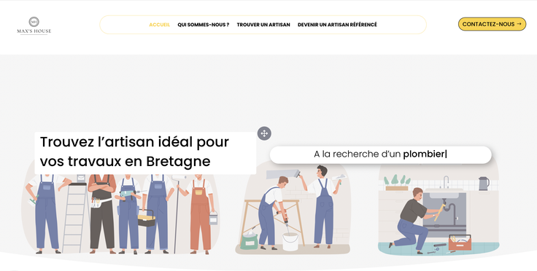Go to Trouver un artisan
Image resolution: width=537 pixels, height=271 pixels.
pyautogui.click(x=263, y=25)
